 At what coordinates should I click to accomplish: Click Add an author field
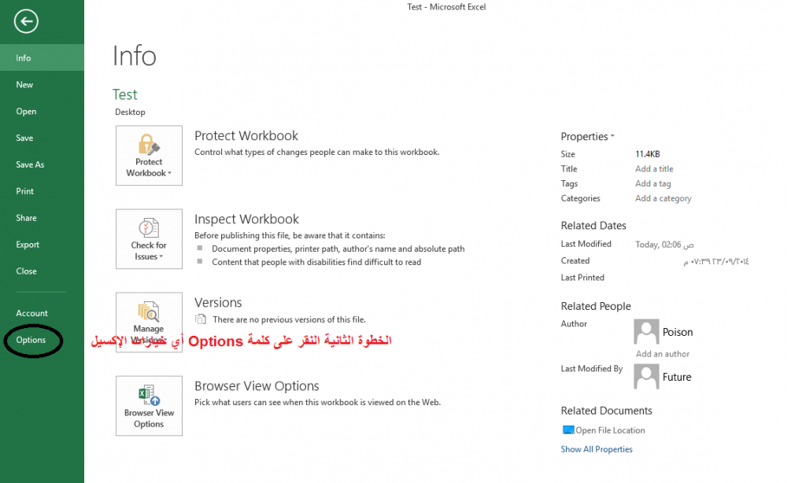point(663,354)
